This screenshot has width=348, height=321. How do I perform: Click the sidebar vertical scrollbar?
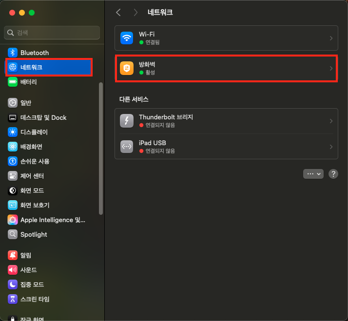101,149
